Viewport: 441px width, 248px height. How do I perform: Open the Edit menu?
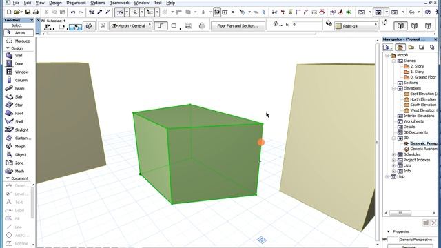[x=28, y=3]
